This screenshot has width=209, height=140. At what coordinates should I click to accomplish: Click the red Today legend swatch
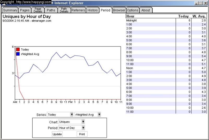click(x=18, y=49)
